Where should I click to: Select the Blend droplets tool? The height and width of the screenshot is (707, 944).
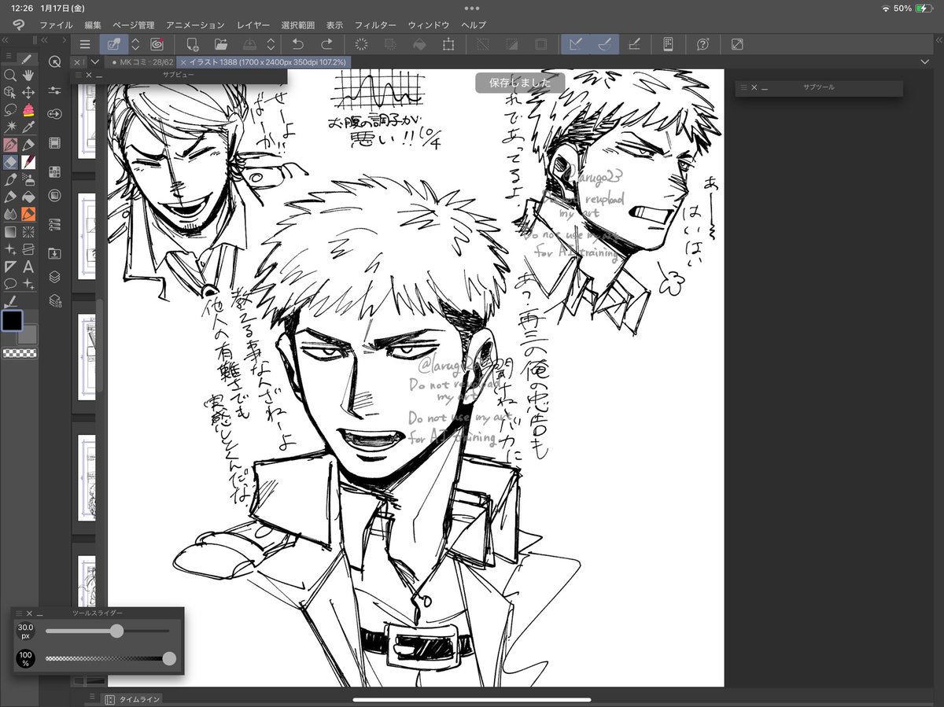10,214
